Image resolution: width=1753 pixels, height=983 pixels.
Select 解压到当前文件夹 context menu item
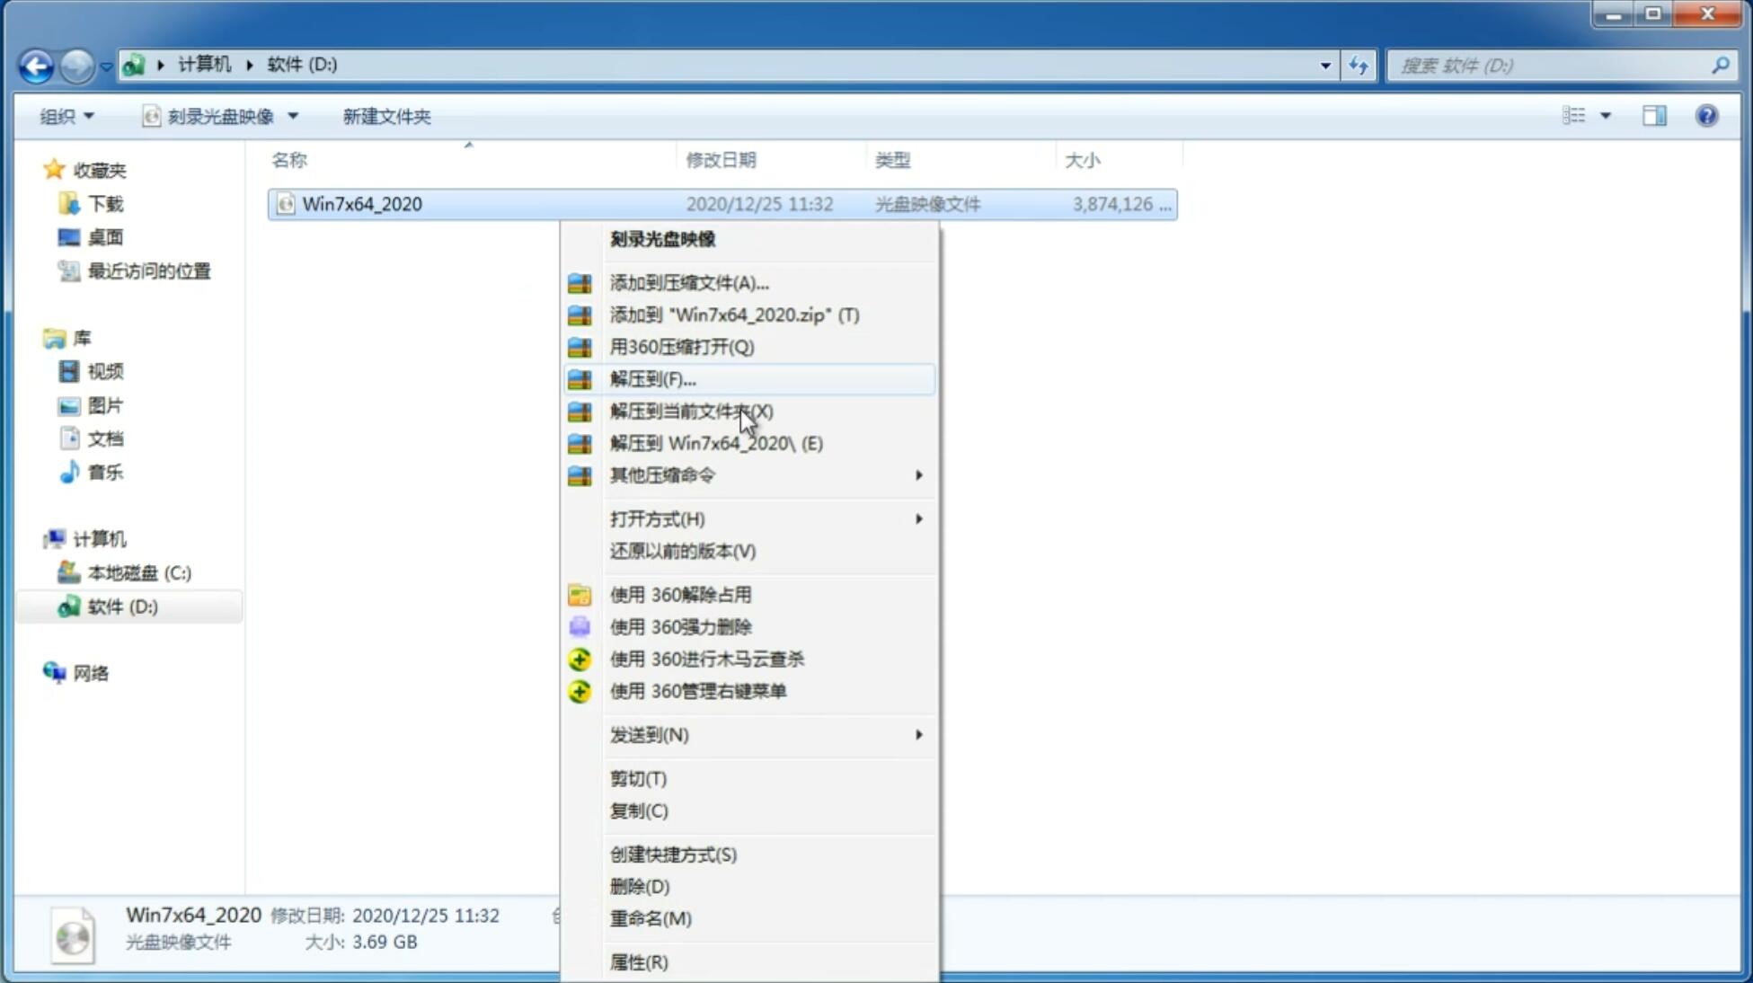[x=691, y=411]
